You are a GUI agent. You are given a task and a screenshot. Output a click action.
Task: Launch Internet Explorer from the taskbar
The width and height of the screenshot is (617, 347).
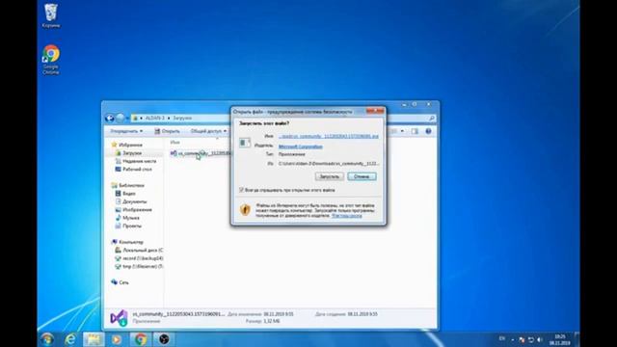[x=70, y=338]
